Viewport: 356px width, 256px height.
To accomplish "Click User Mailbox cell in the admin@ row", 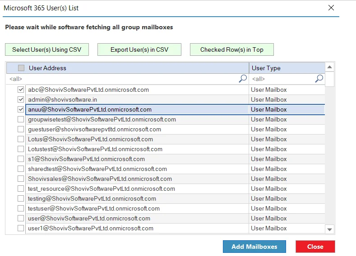I will 287,99.
